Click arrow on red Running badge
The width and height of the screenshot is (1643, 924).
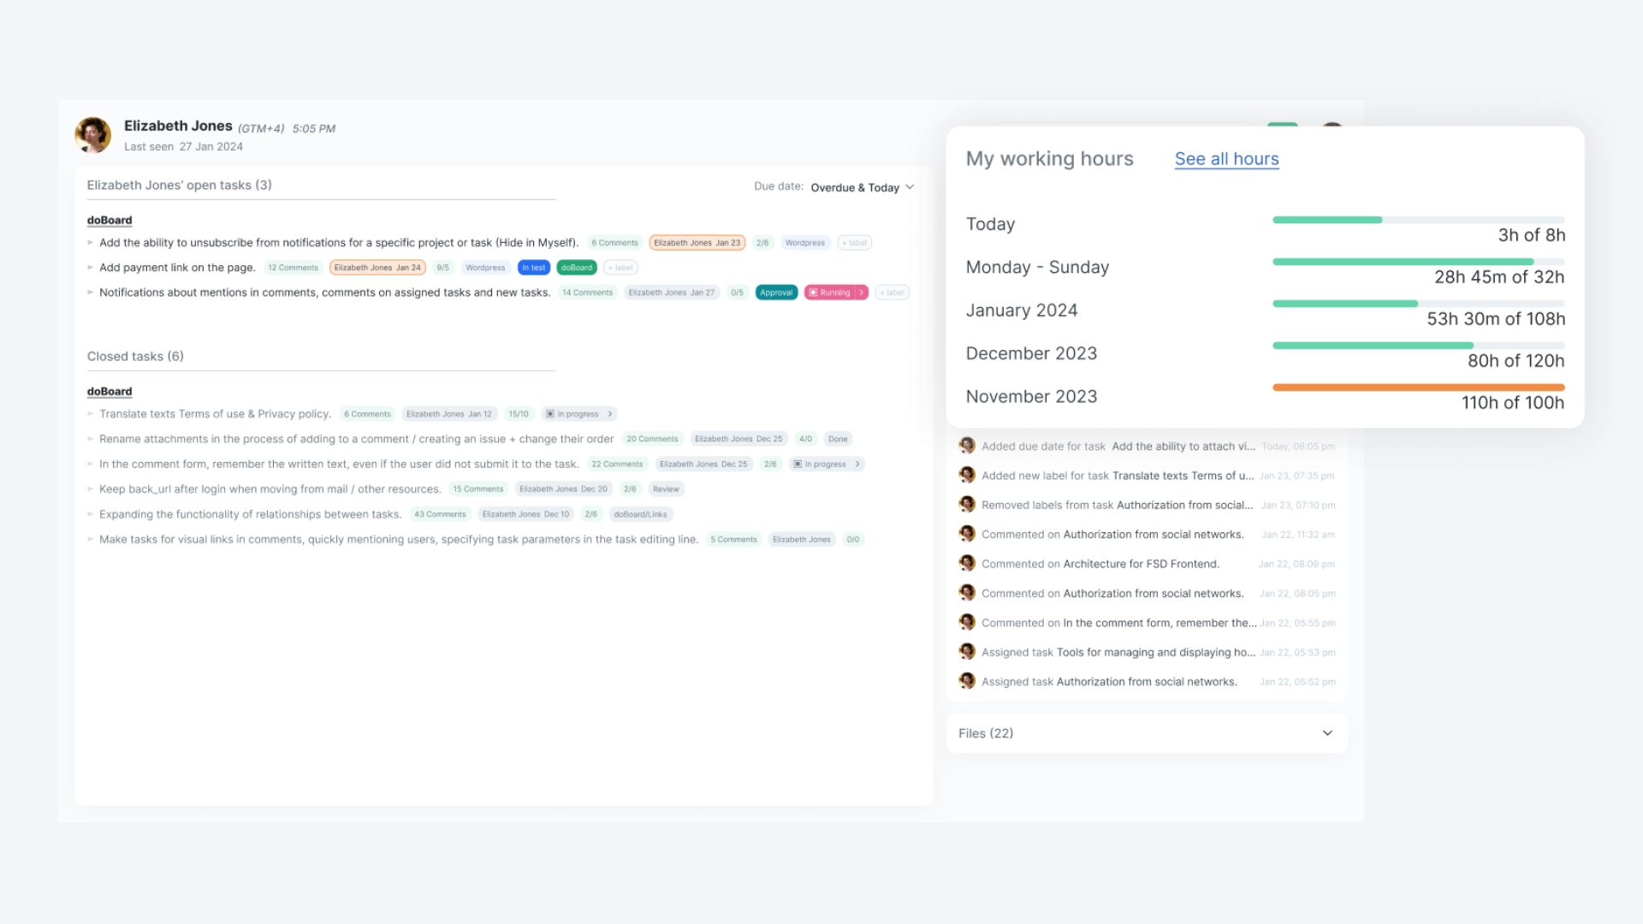point(861,293)
